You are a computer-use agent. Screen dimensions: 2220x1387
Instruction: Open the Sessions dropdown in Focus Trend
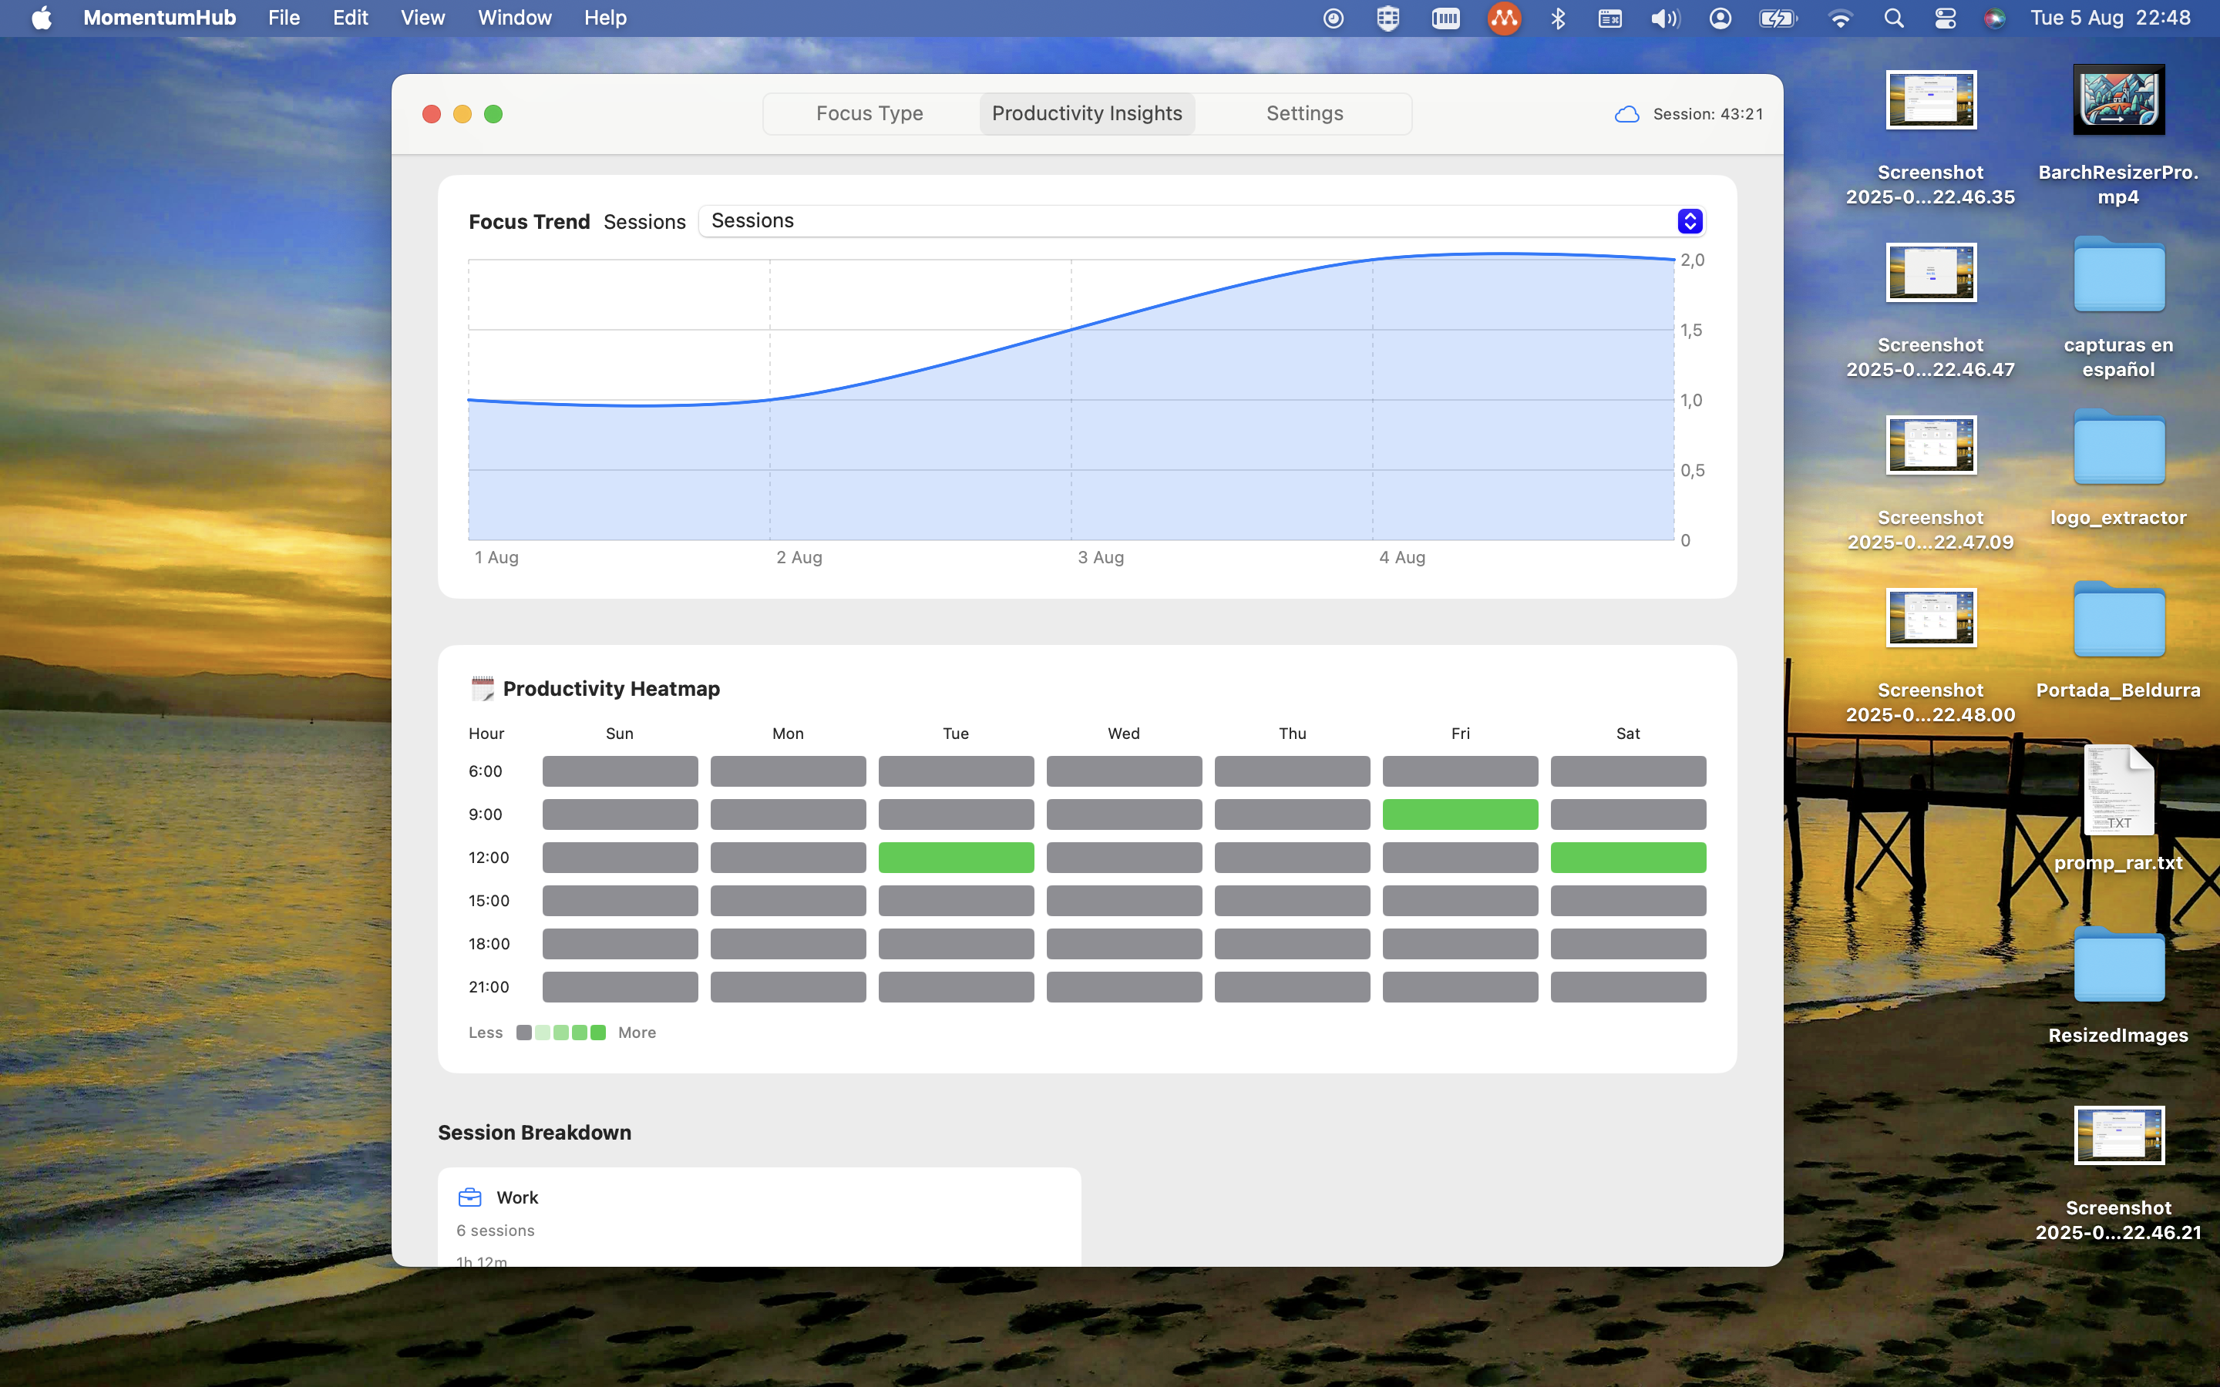pos(1201,221)
